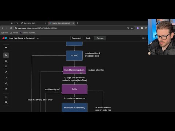175x131 pixels.
Task: Click the 'could modify self' label
Action: [x=52, y=90]
